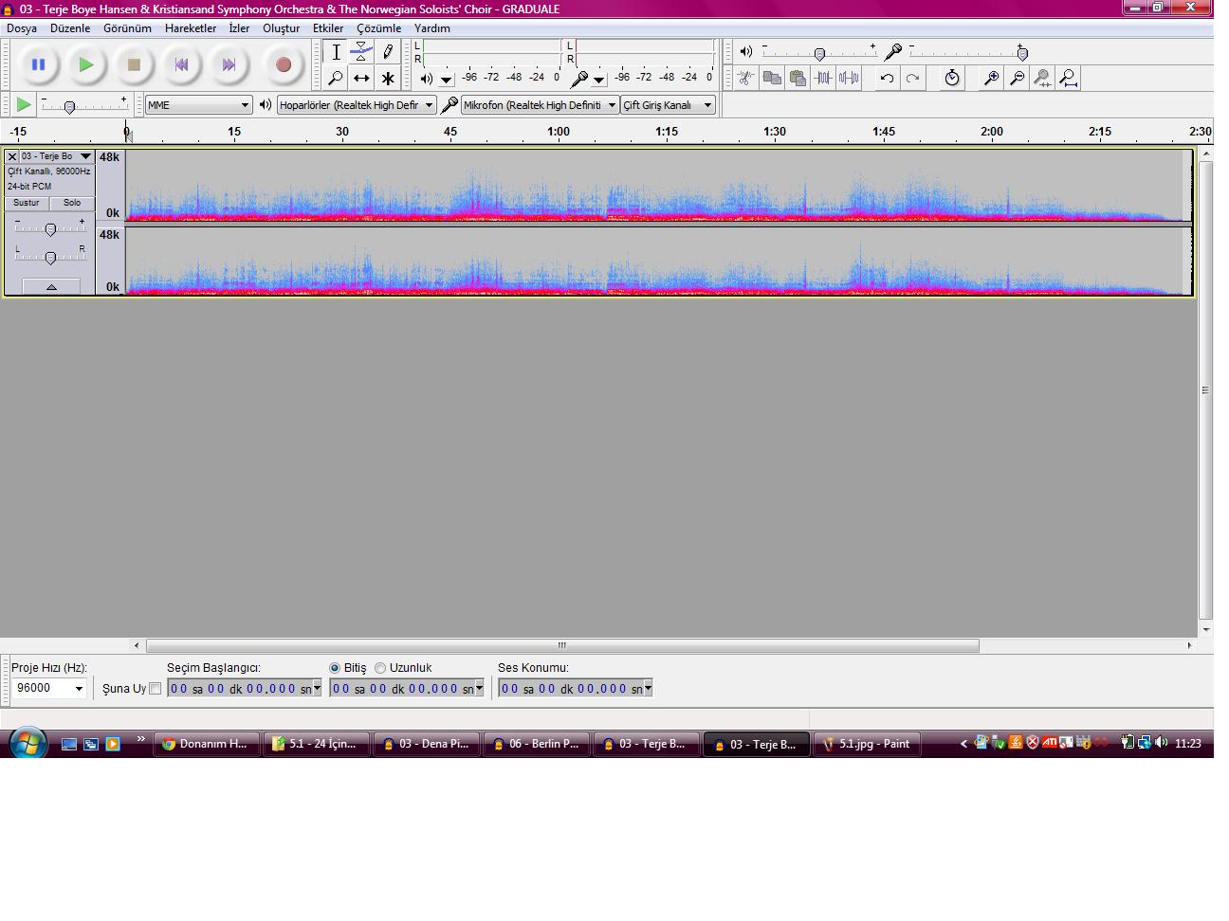Open the Etkiler menu
Image resolution: width=1229 pixels, height=921 pixels.
[x=328, y=28]
